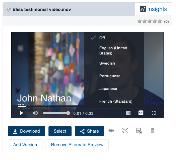The height and width of the screenshot is (160, 176).
Task: Click the 0:01 / 0:33 time display
Action: [83, 113]
